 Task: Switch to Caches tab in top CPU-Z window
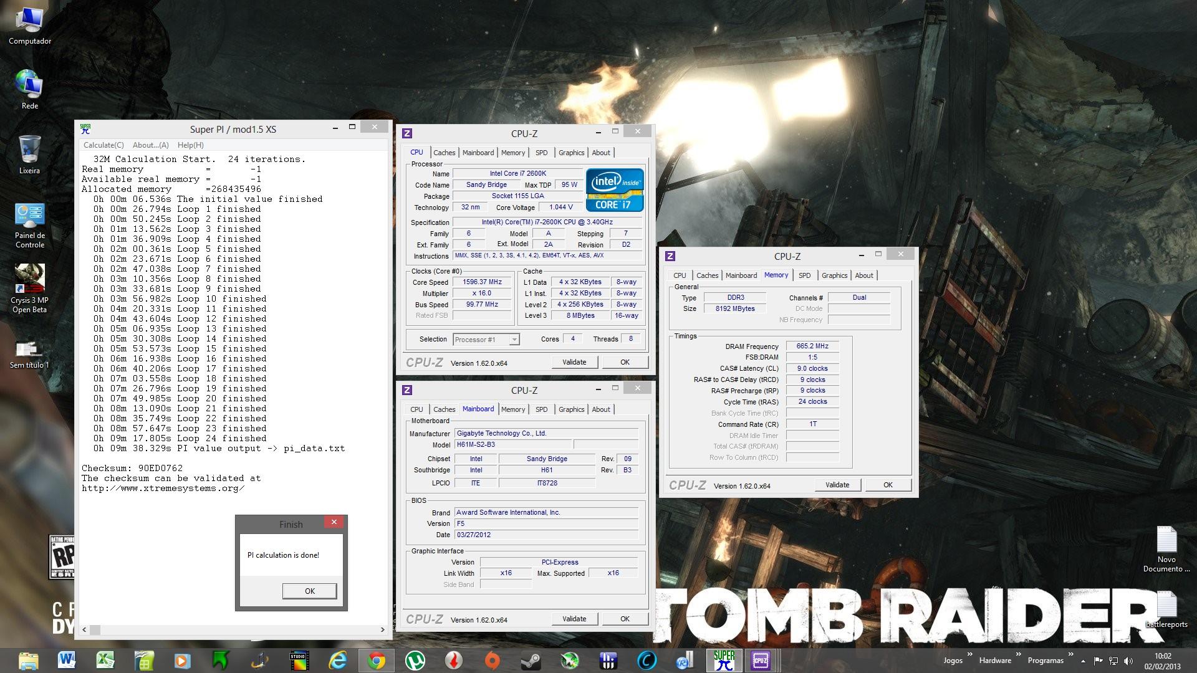(444, 153)
